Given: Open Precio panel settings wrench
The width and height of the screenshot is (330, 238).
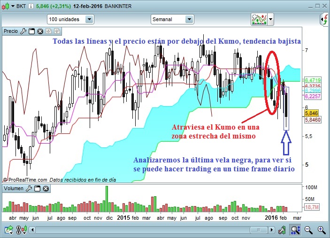Looking at the screenshot, I should pyautogui.click(x=23, y=31).
